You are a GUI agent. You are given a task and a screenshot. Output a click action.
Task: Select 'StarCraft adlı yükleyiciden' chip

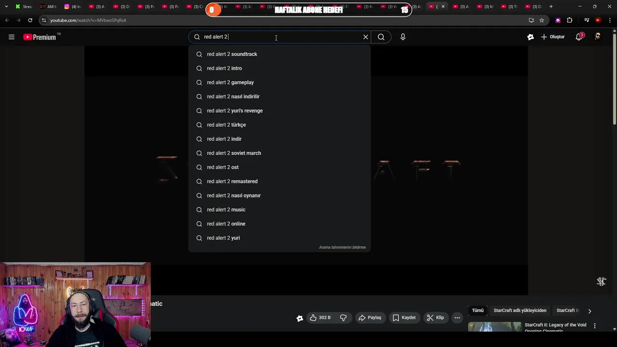520,311
